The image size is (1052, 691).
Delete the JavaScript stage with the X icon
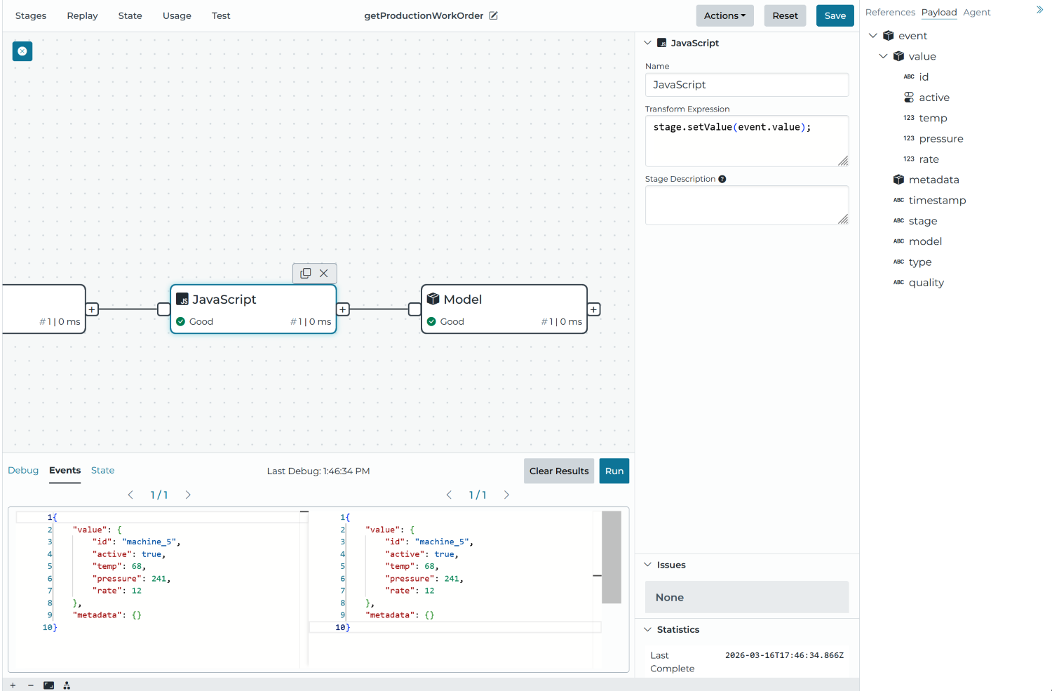click(324, 274)
